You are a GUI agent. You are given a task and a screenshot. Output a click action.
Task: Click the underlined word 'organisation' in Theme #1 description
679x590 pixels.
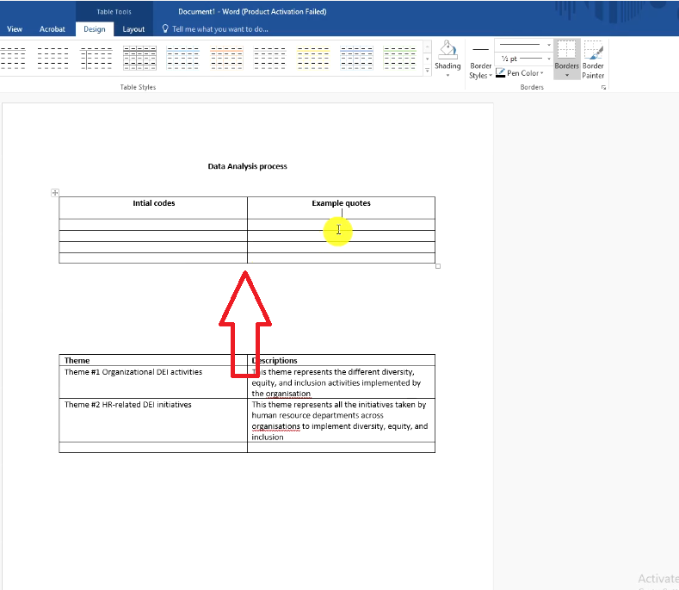click(x=288, y=394)
